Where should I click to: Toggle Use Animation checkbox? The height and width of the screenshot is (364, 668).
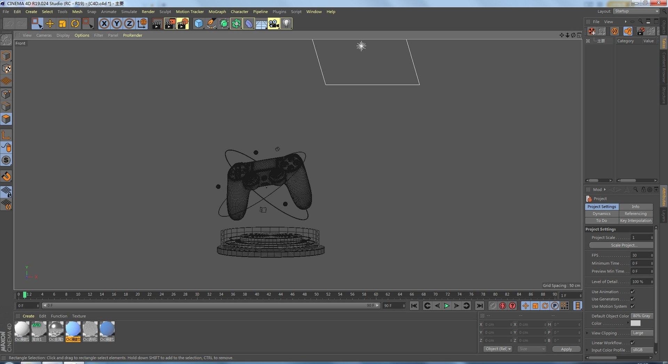tap(633, 292)
